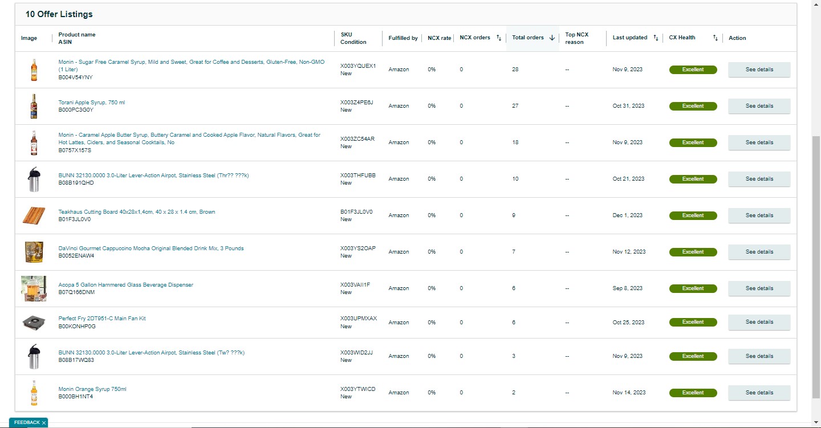Click total orders value 28
The image size is (821, 428).
click(515, 70)
